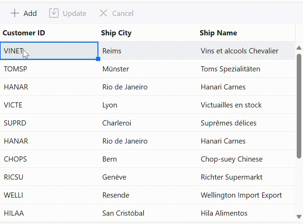The width and height of the screenshot is (303, 224).
Task: Click the scrollbar down arrow
Action: point(299,217)
